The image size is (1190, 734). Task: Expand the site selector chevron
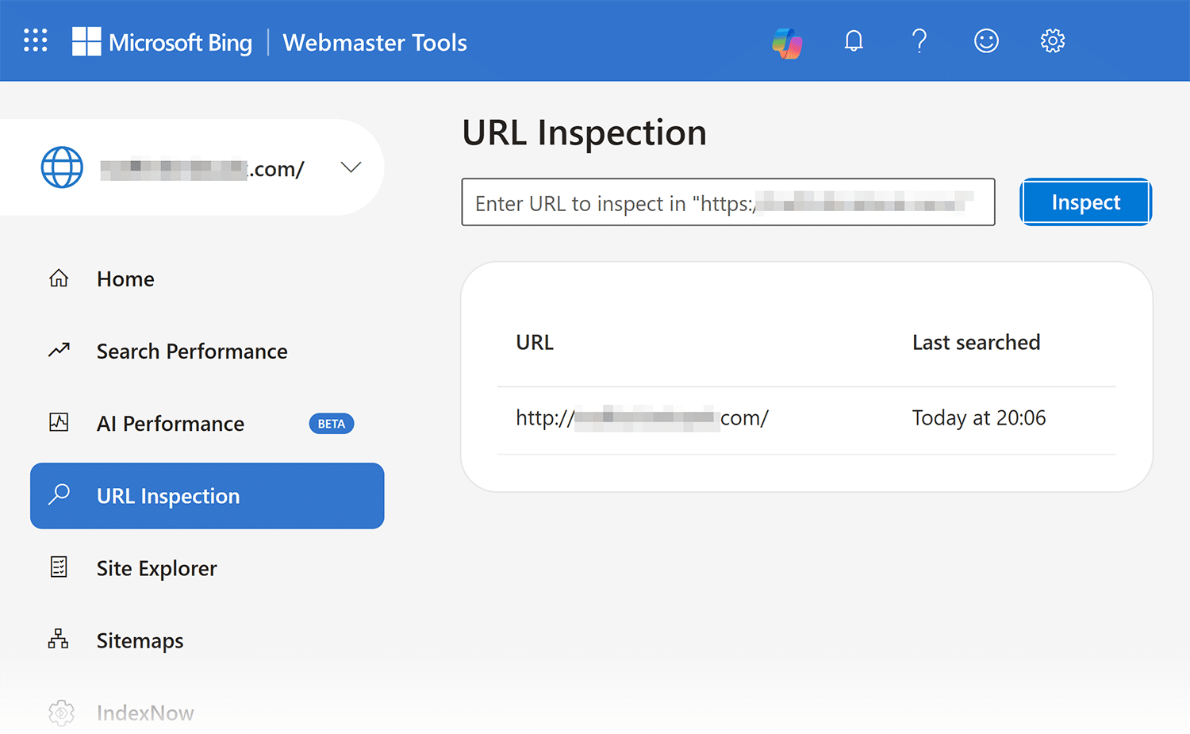coord(351,167)
